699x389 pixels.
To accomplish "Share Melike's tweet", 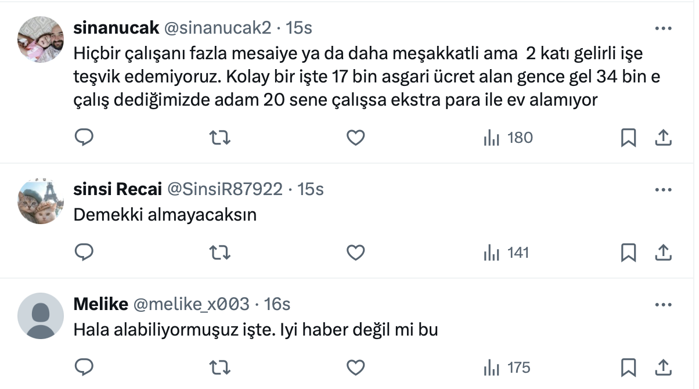I will coord(664,368).
